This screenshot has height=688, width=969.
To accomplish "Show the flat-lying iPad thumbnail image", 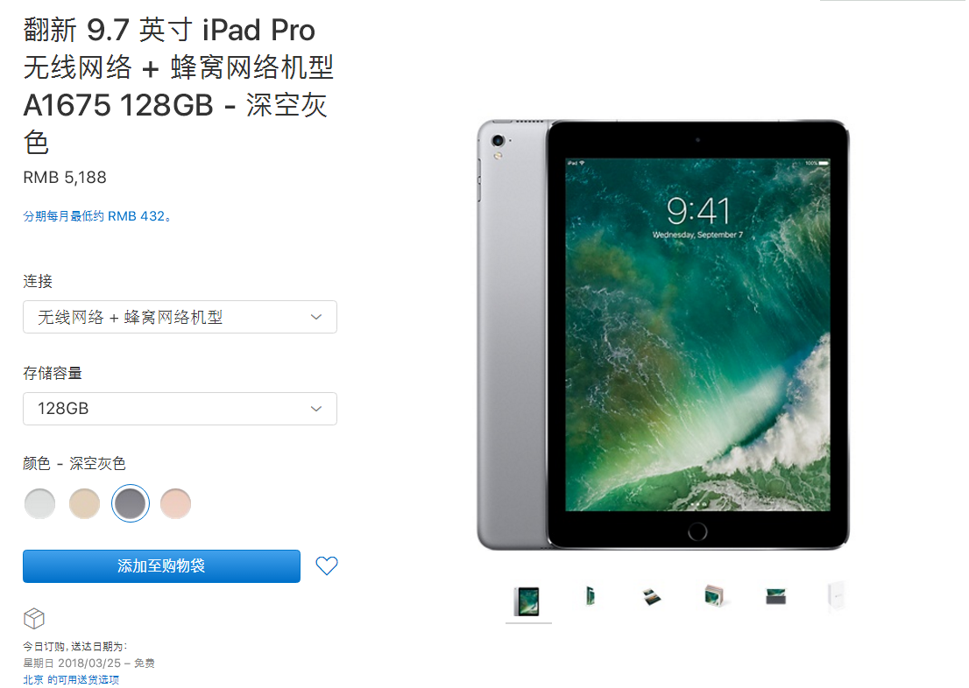I will (652, 597).
